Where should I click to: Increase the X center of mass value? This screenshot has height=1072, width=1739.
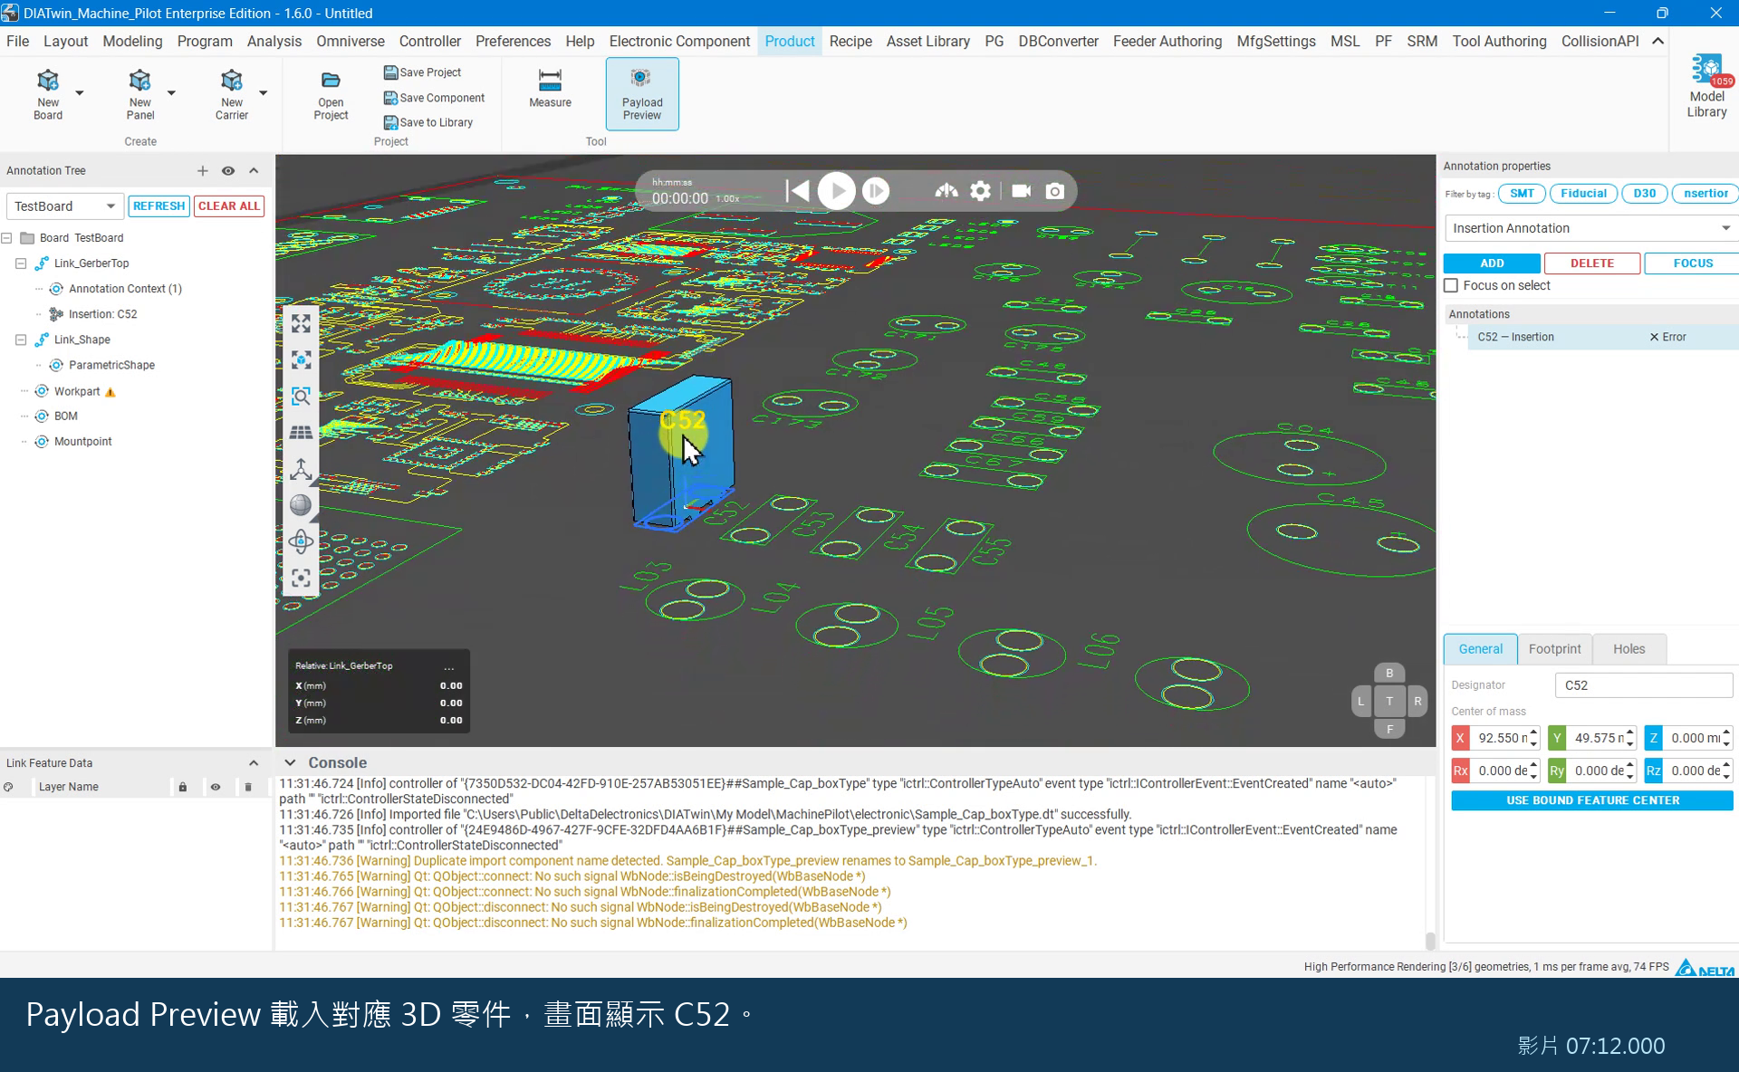(1533, 732)
